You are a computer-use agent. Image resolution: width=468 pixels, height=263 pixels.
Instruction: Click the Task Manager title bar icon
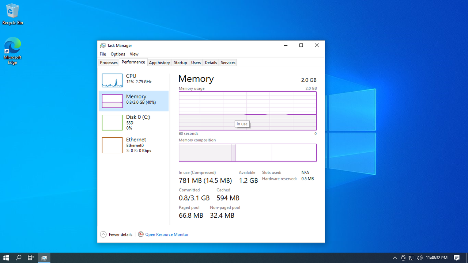pos(103,46)
